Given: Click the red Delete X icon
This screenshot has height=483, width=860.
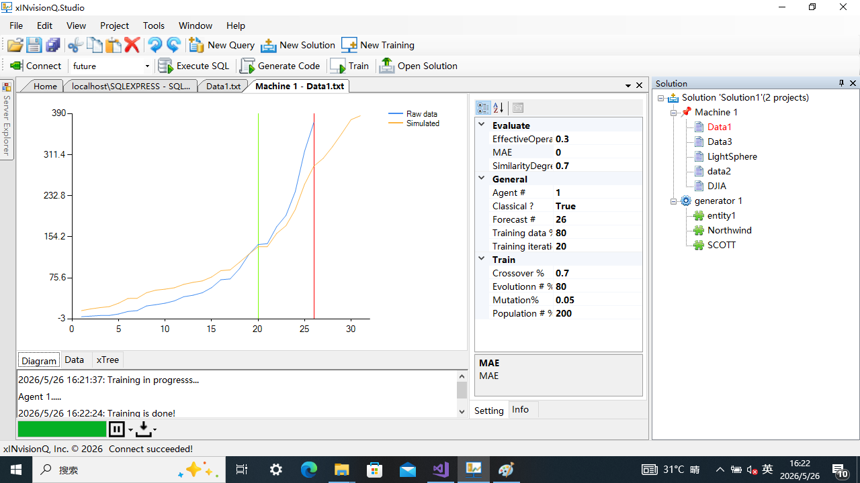Looking at the screenshot, I should coord(132,45).
